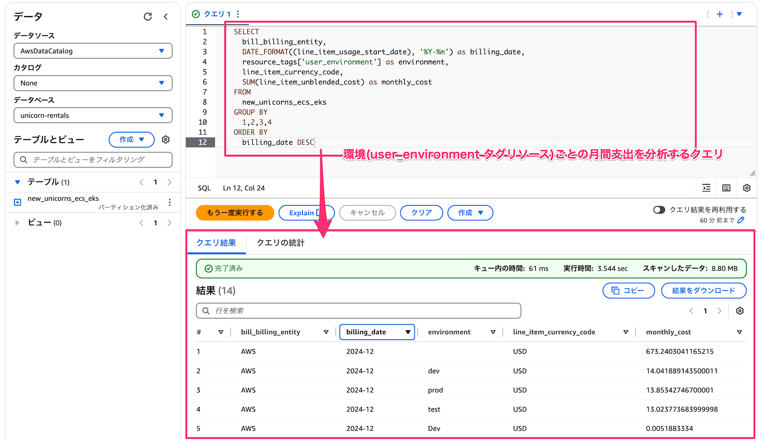
Task: Add a new query tab
Action: click(x=720, y=14)
